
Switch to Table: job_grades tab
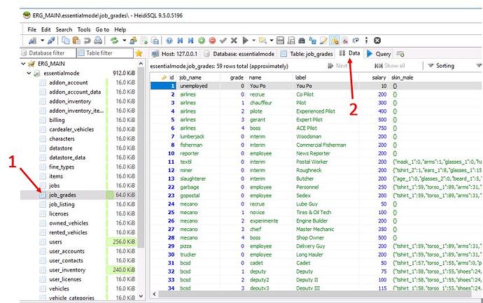click(307, 54)
